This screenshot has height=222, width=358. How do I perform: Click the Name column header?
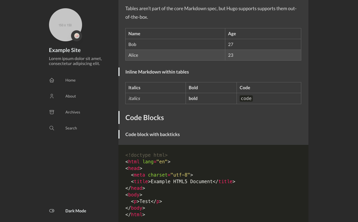tap(175, 34)
